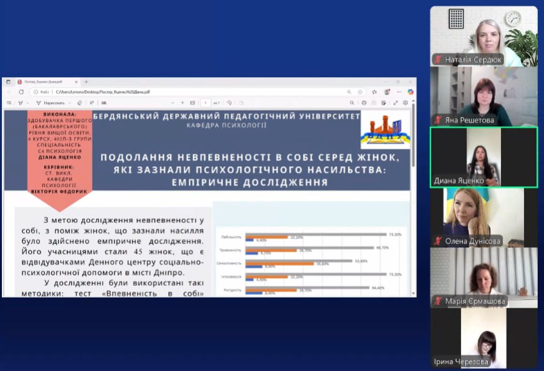Enter PDF full screen mode
This screenshot has width=544, height=371.
point(396,103)
